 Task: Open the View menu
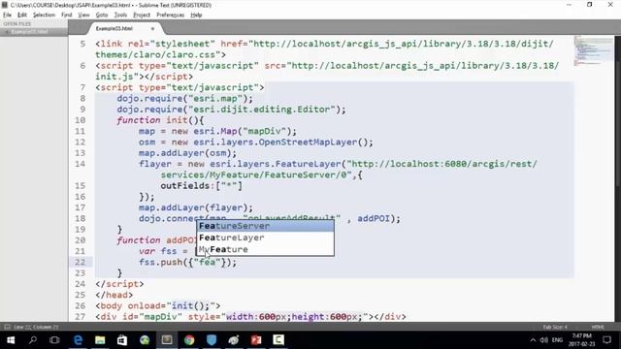click(83, 16)
